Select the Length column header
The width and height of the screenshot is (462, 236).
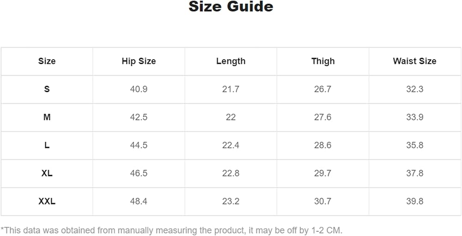coord(231,61)
